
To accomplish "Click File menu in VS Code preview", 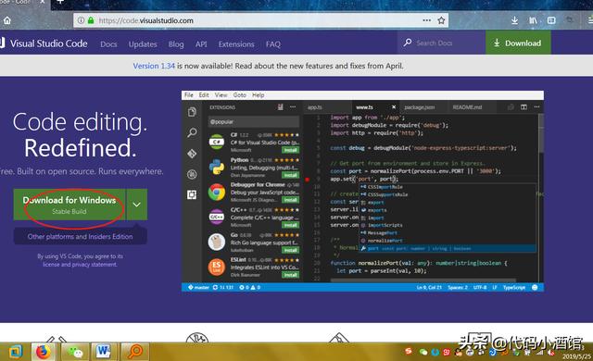I will click(189, 94).
